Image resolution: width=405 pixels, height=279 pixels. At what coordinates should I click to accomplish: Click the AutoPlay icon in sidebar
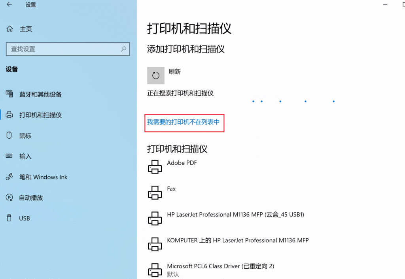pos(9,198)
